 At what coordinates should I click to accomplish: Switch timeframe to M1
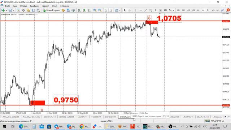pos(178,10)
